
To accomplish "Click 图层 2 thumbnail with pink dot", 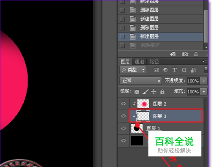I will (x=143, y=104).
